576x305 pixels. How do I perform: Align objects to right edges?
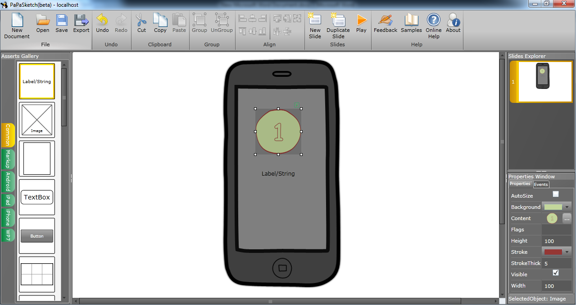[262, 18]
